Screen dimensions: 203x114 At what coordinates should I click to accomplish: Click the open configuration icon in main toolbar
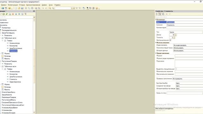click(3, 8)
